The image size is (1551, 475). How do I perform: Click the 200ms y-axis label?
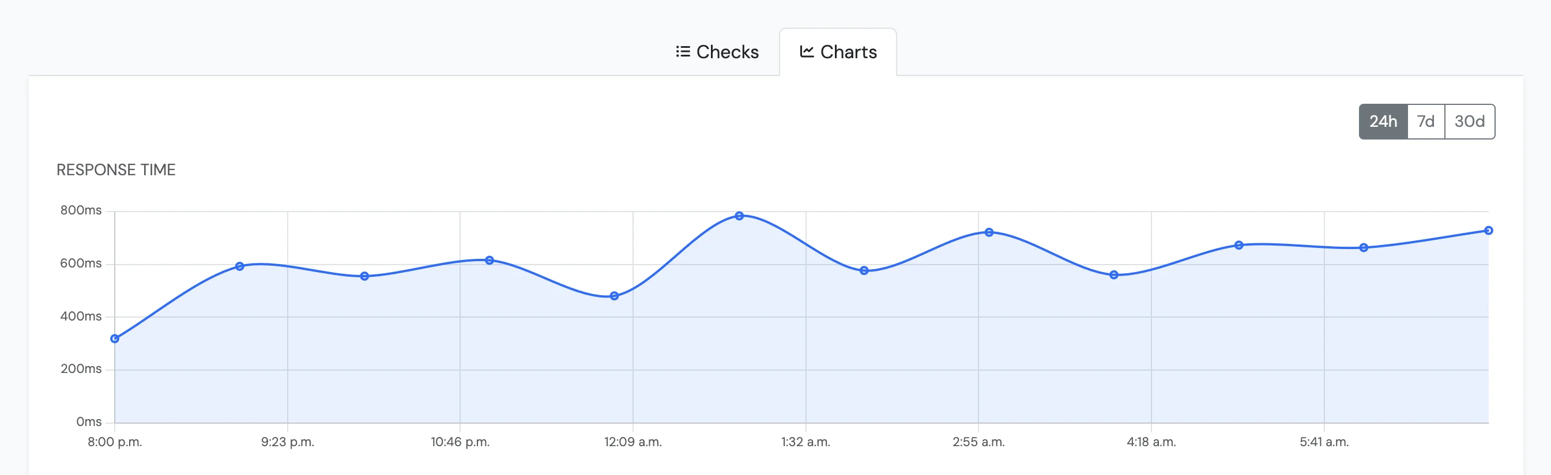click(x=81, y=369)
